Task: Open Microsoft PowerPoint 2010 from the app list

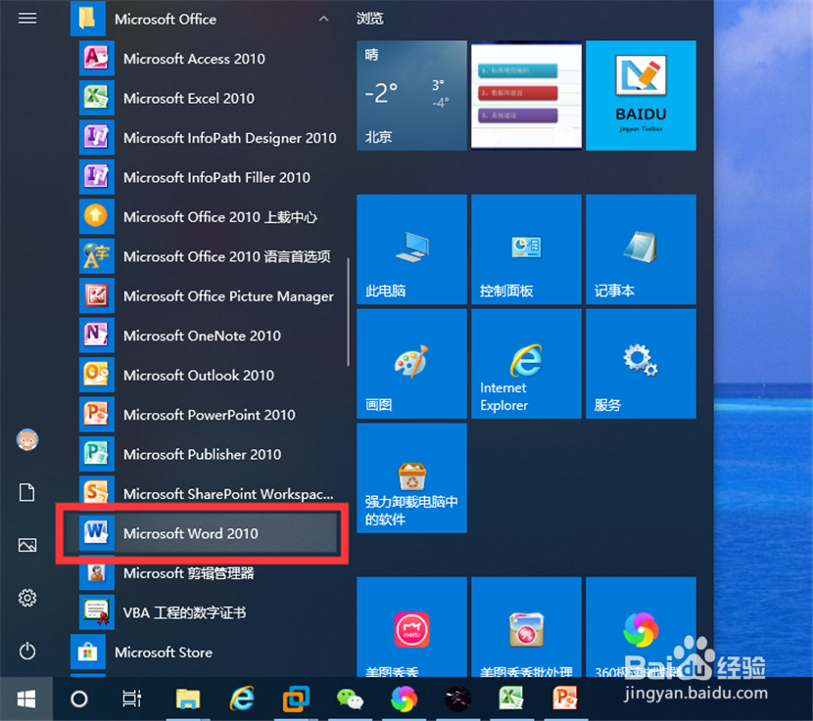Action: [208, 415]
